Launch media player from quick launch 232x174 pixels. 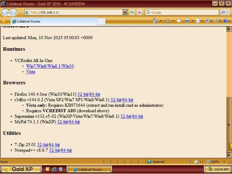coord(61,169)
